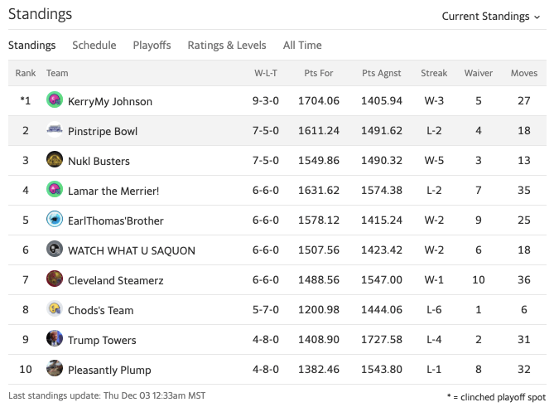Click EarlThomas'Brother team avatar icon
This screenshot has height=412, width=554.
[x=55, y=220]
